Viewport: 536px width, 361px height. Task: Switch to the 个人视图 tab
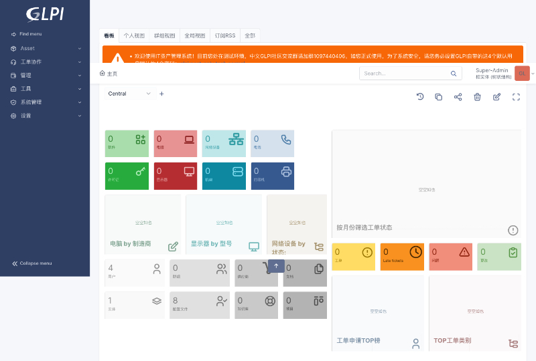point(134,35)
